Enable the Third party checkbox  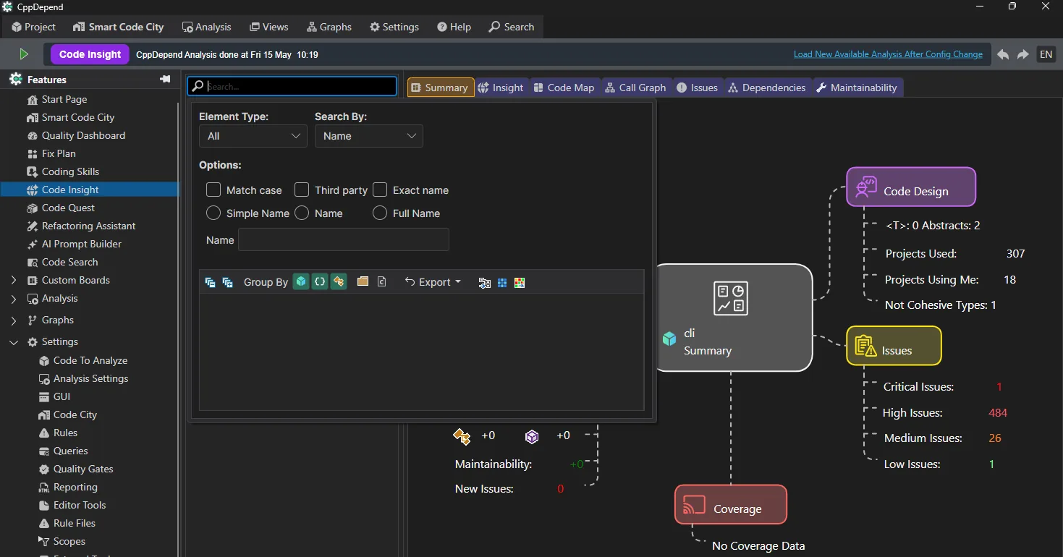(x=302, y=190)
